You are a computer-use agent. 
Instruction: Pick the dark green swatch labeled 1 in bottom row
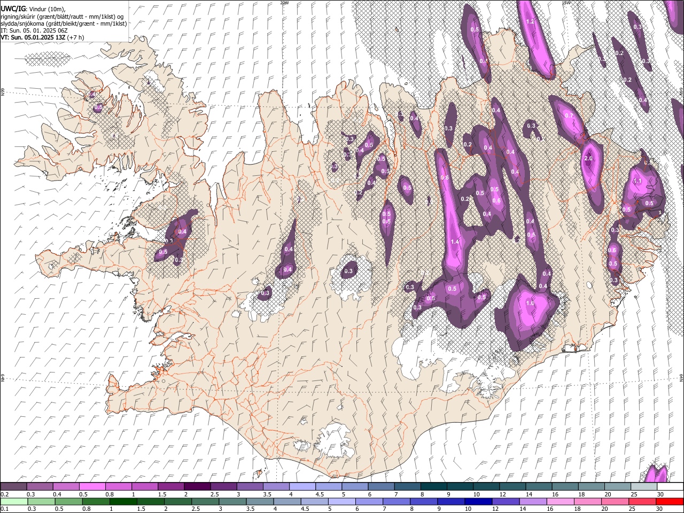click(x=123, y=501)
